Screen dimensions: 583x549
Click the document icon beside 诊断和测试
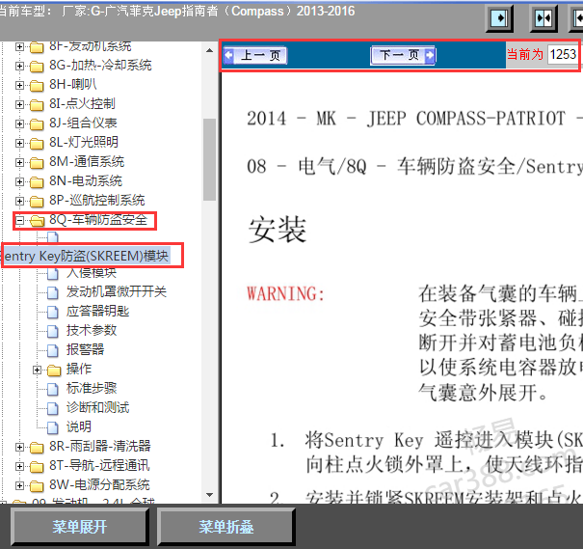coord(53,409)
